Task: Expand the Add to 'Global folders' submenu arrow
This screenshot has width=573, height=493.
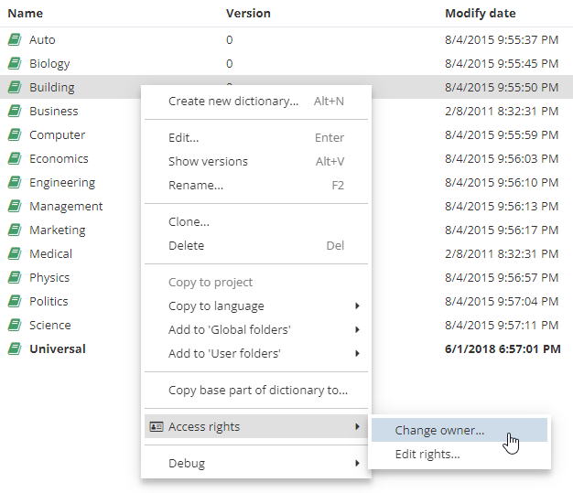Action: point(357,330)
